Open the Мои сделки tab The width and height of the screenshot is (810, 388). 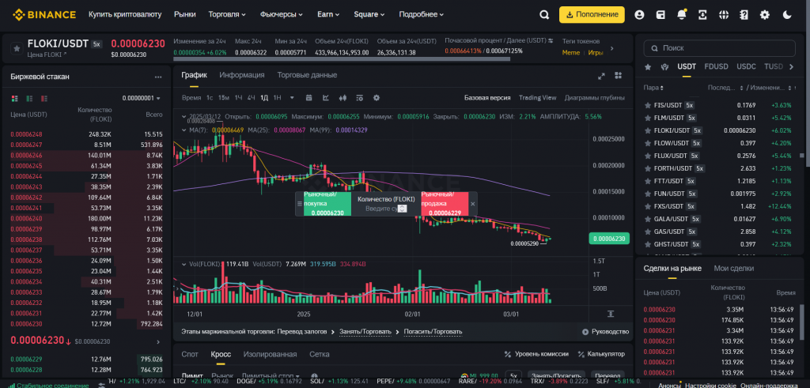click(733, 269)
